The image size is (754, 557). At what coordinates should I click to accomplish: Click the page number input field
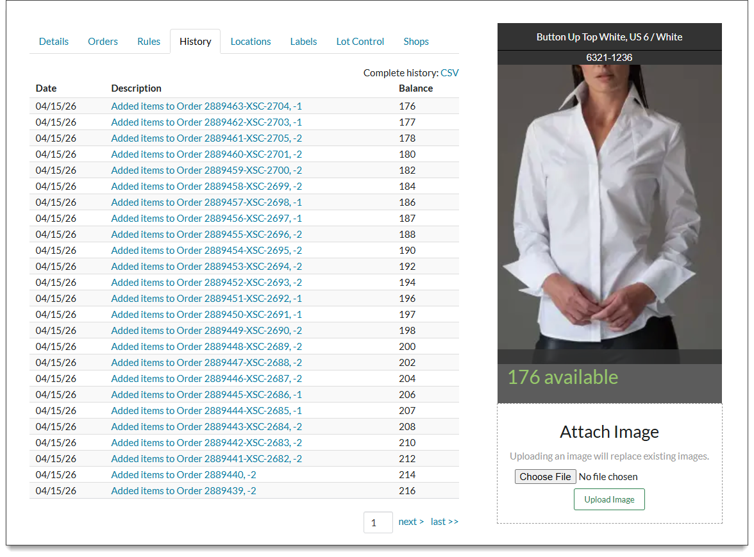tap(378, 522)
